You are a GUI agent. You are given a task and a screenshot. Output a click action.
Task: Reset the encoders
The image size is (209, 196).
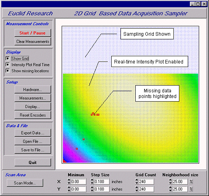click(x=33, y=115)
